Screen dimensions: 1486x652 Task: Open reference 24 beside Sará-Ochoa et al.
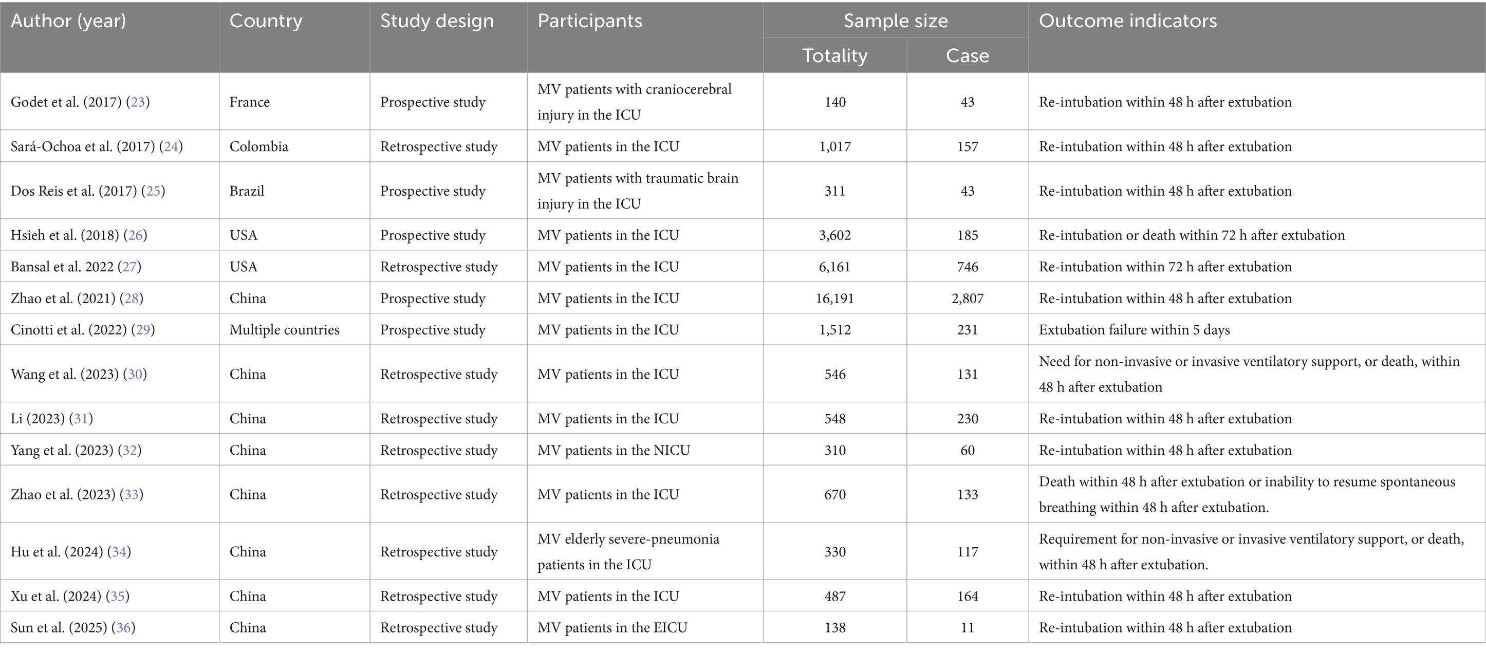coord(171,146)
